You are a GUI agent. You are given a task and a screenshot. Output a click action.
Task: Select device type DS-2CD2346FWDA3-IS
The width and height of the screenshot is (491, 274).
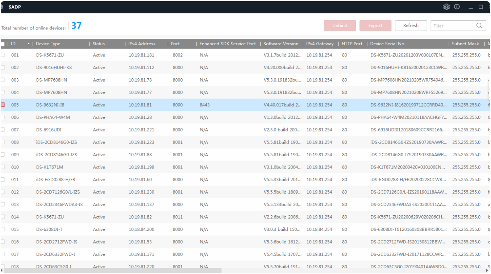59,204
